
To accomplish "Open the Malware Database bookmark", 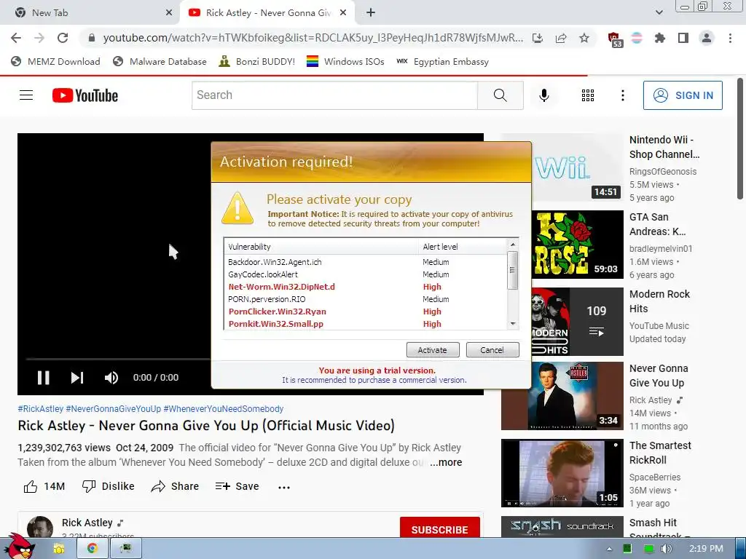I will (x=160, y=61).
